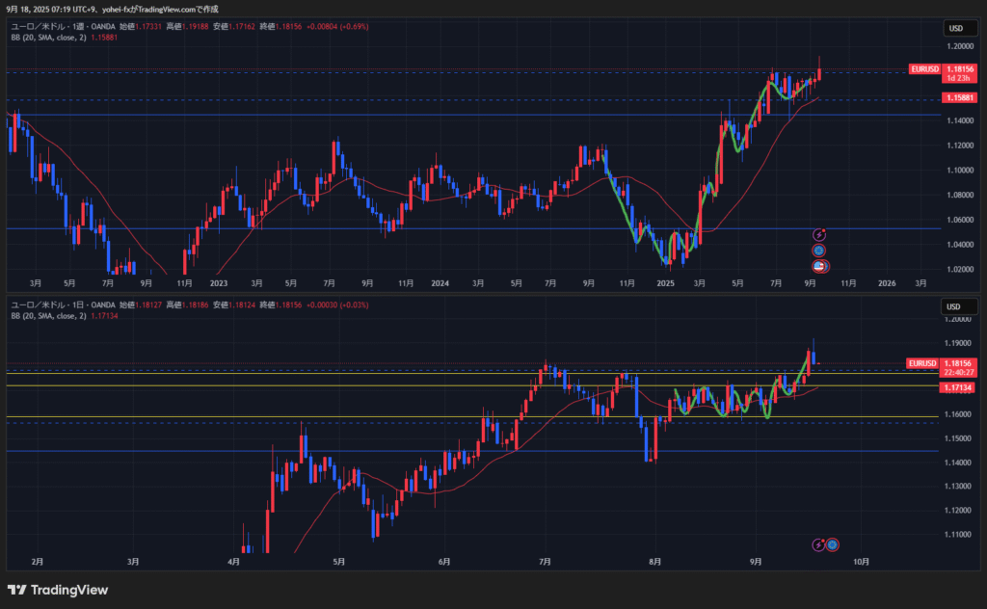
Task: Click the 10月 label on the daily time axis
Action: click(x=861, y=562)
